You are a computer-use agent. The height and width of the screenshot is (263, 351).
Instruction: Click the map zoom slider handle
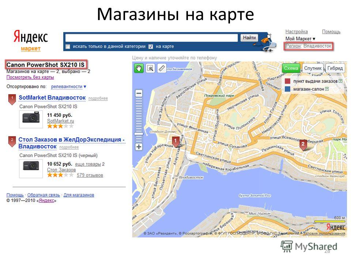coord(139,134)
